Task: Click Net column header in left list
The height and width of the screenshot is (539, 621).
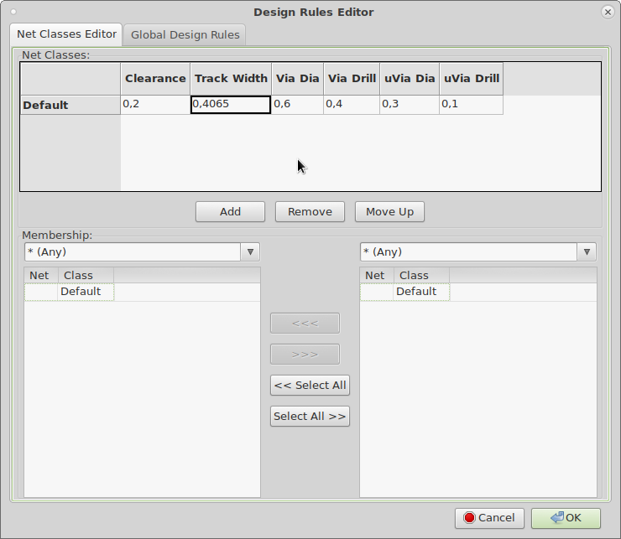Action: [x=41, y=276]
